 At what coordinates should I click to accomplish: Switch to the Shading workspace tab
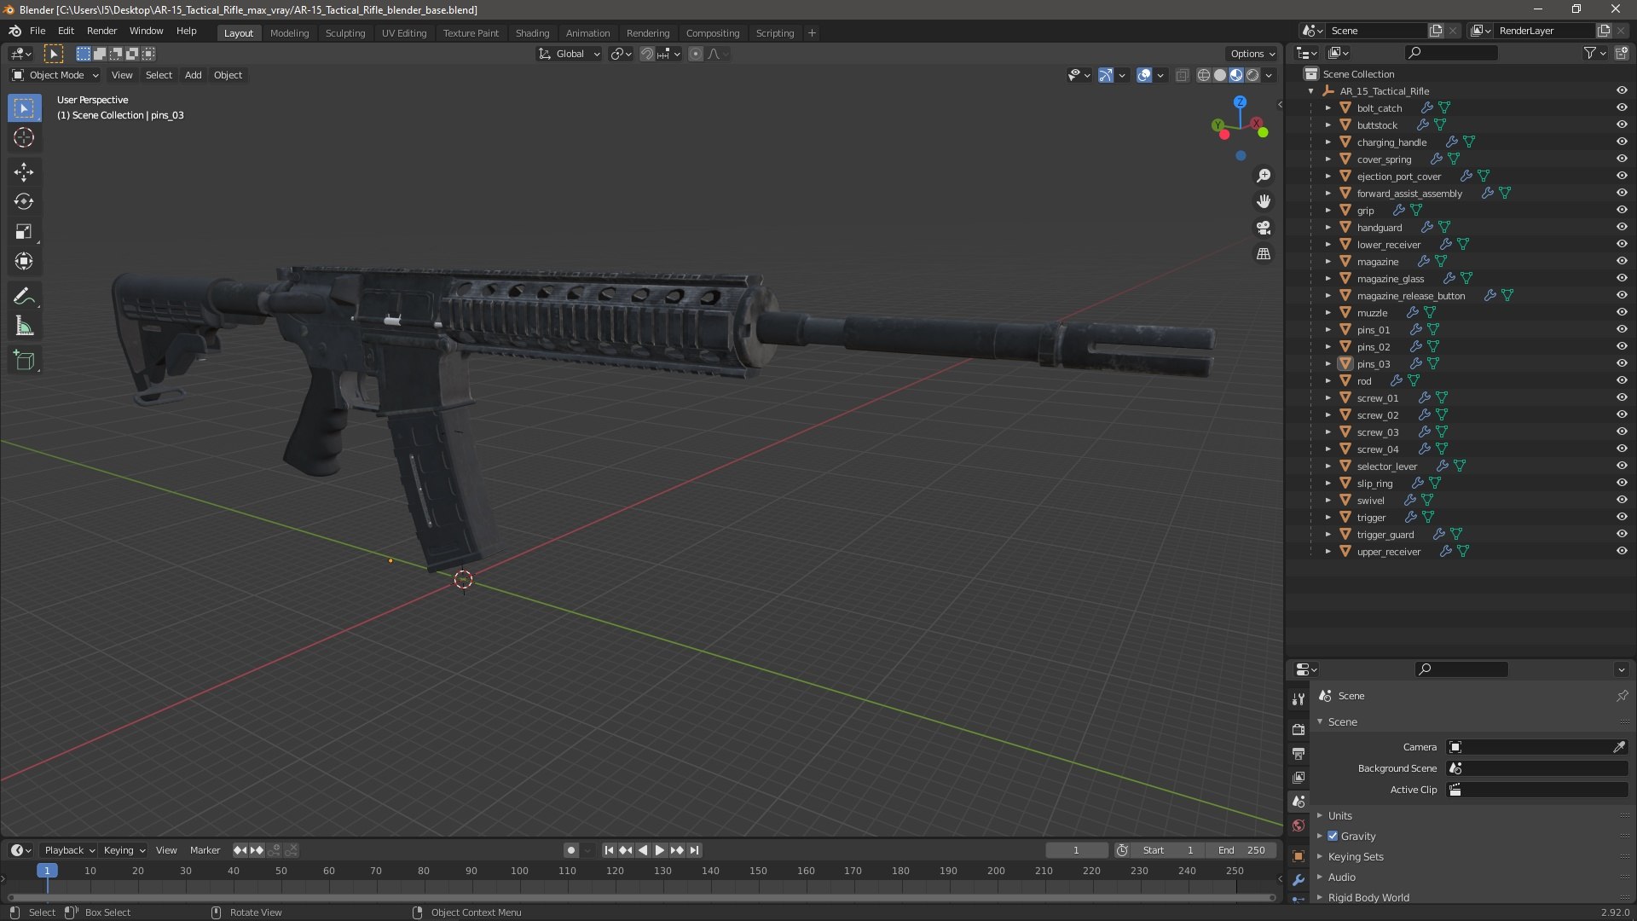tap(532, 33)
